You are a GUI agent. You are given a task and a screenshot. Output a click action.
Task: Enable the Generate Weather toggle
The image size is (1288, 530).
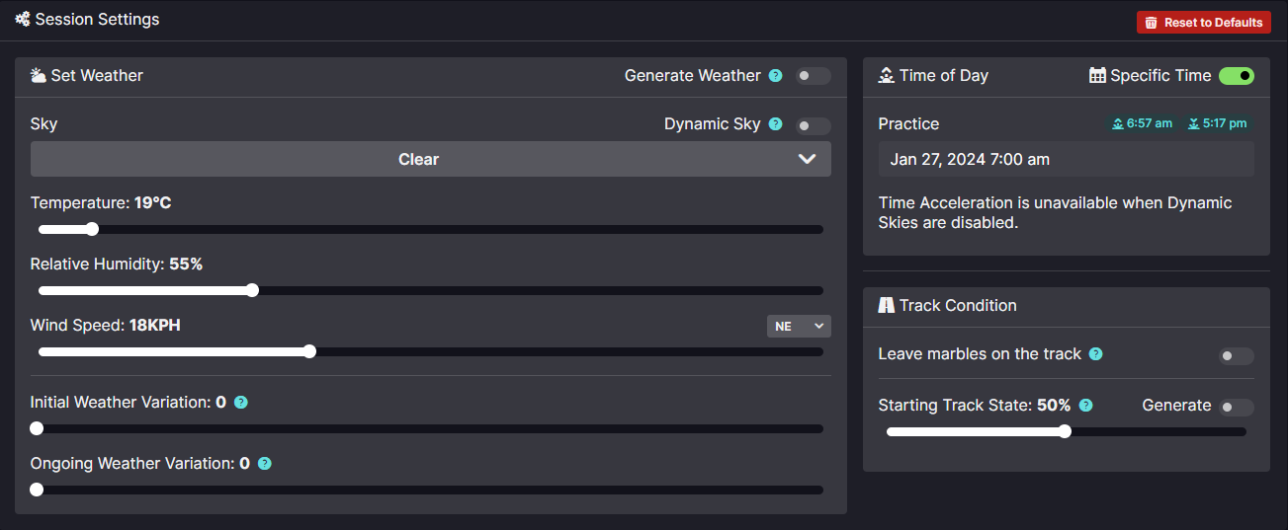(814, 76)
